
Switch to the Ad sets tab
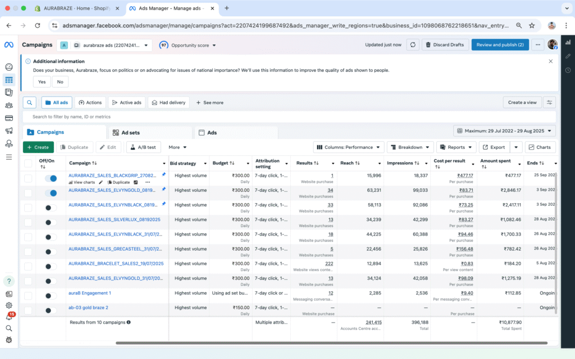[126, 133]
